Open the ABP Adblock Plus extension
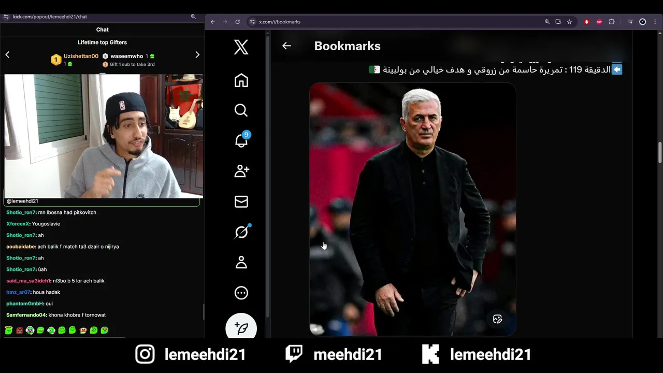Viewport: 663px width, 373px height. pos(599,22)
